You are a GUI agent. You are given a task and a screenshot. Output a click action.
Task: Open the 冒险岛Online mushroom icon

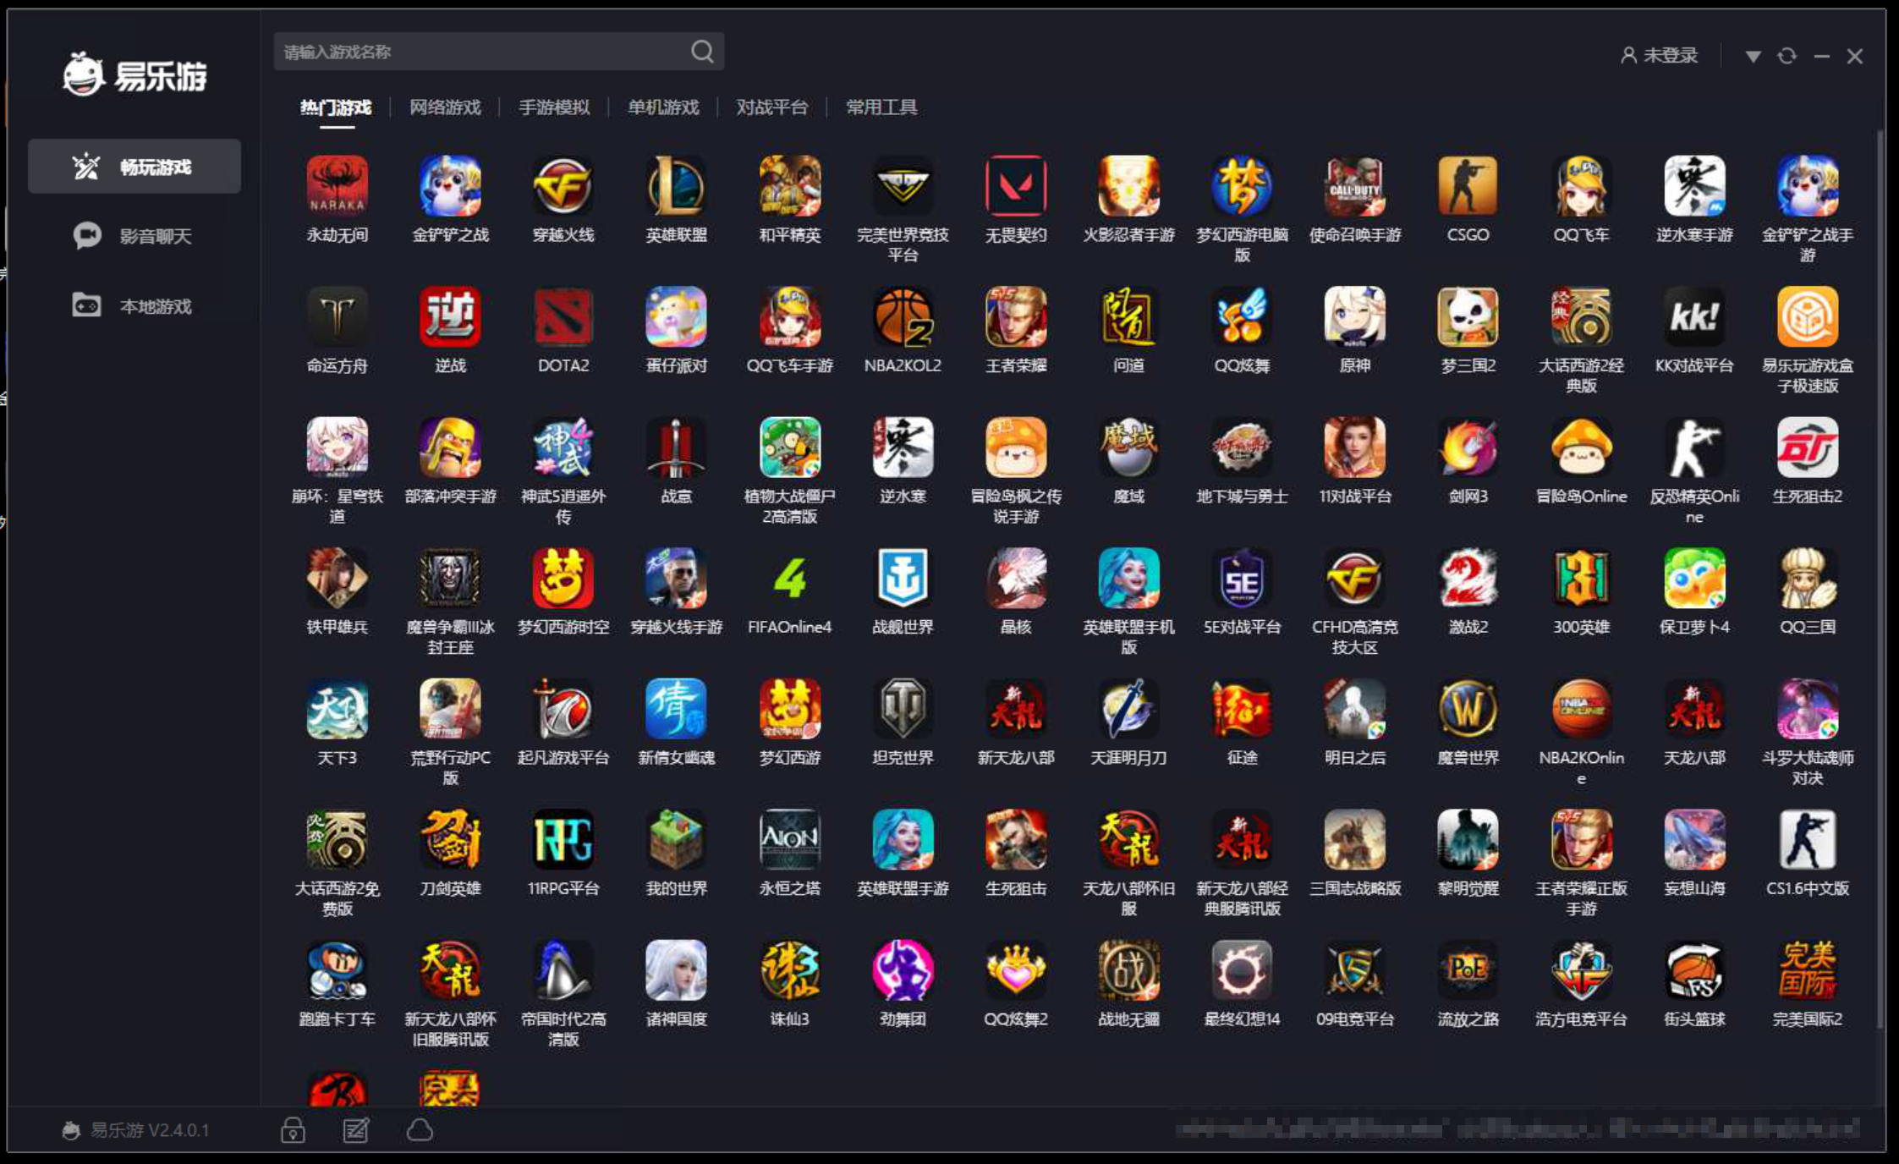(x=1581, y=447)
